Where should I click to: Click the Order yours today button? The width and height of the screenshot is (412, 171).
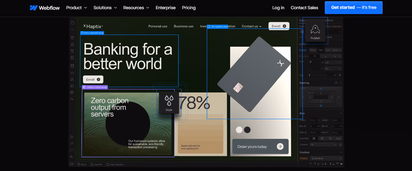click(x=260, y=147)
